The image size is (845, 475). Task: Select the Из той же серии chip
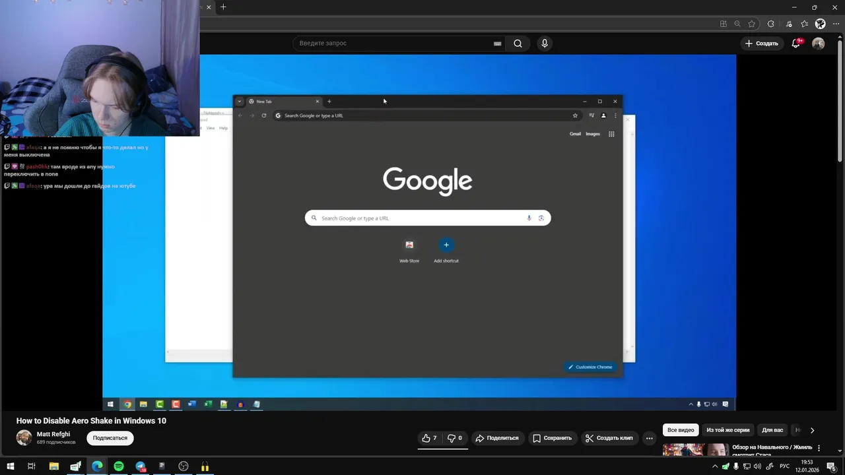727,430
